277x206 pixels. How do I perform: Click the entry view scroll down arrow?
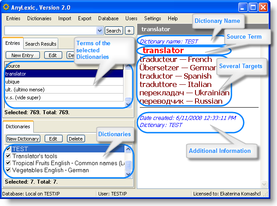coord(264,184)
